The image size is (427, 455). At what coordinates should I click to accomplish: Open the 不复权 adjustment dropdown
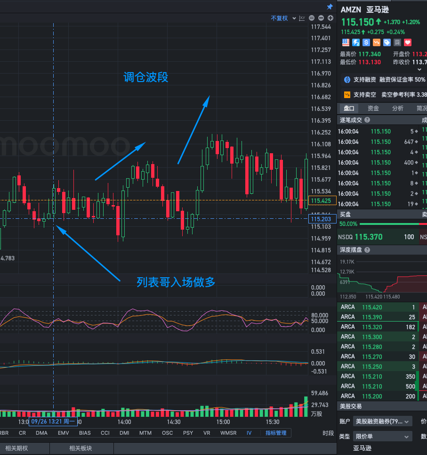pyautogui.click(x=283, y=18)
